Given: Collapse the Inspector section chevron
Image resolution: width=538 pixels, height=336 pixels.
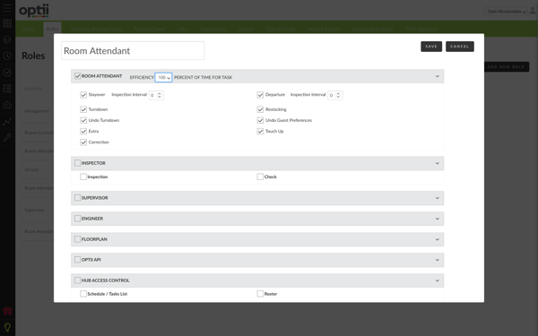Looking at the screenshot, I should pyautogui.click(x=438, y=163).
